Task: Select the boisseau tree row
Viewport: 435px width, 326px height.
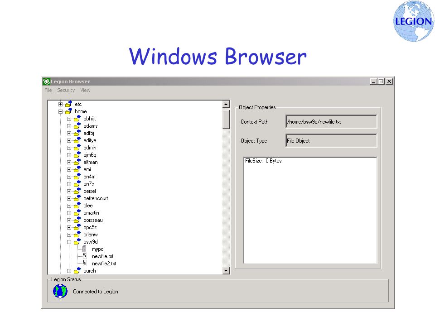Action: click(x=93, y=220)
